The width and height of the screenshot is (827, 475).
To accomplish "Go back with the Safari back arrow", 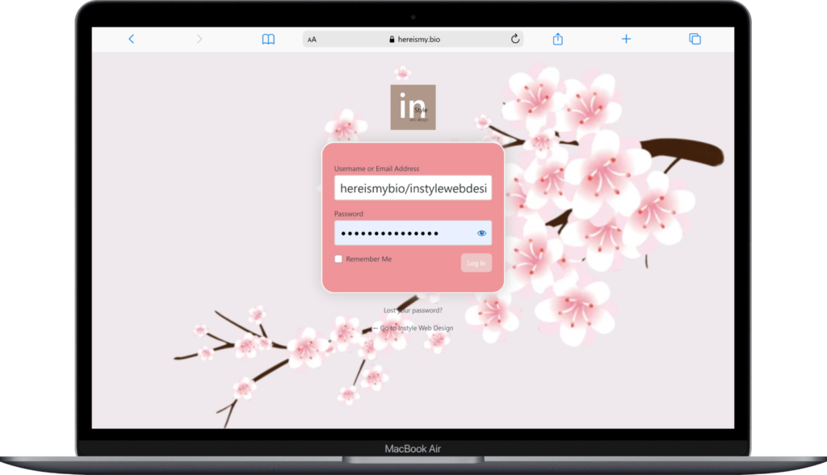I will click(132, 39).
